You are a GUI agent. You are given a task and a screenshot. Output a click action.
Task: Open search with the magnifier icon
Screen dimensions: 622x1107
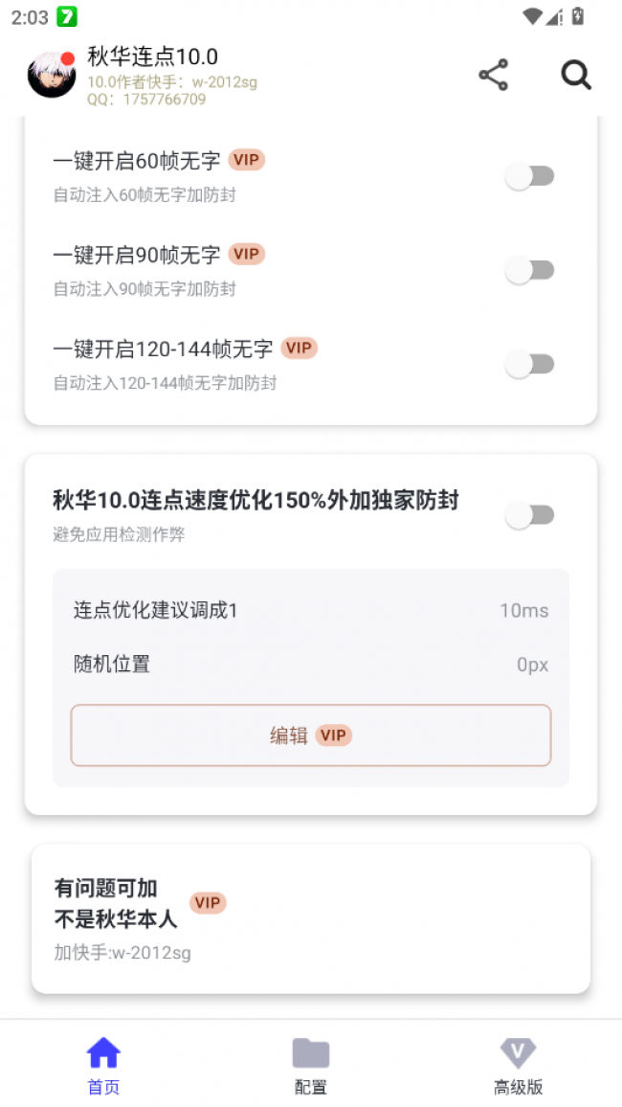[x=576, y=75]
